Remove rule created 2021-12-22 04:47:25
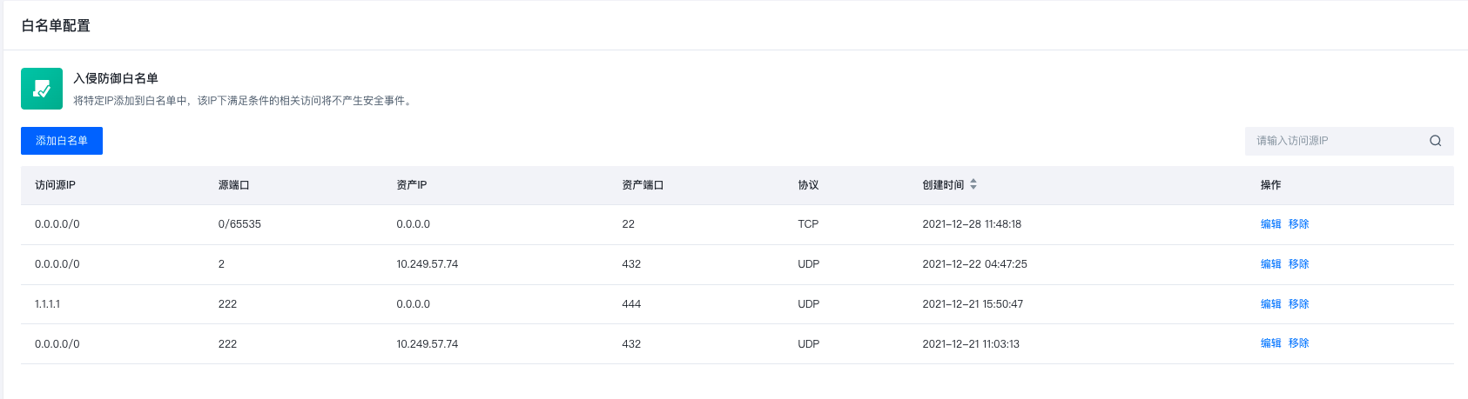Image resolution: width=1468 pixels, height=399 pixels. point(1298,264)
